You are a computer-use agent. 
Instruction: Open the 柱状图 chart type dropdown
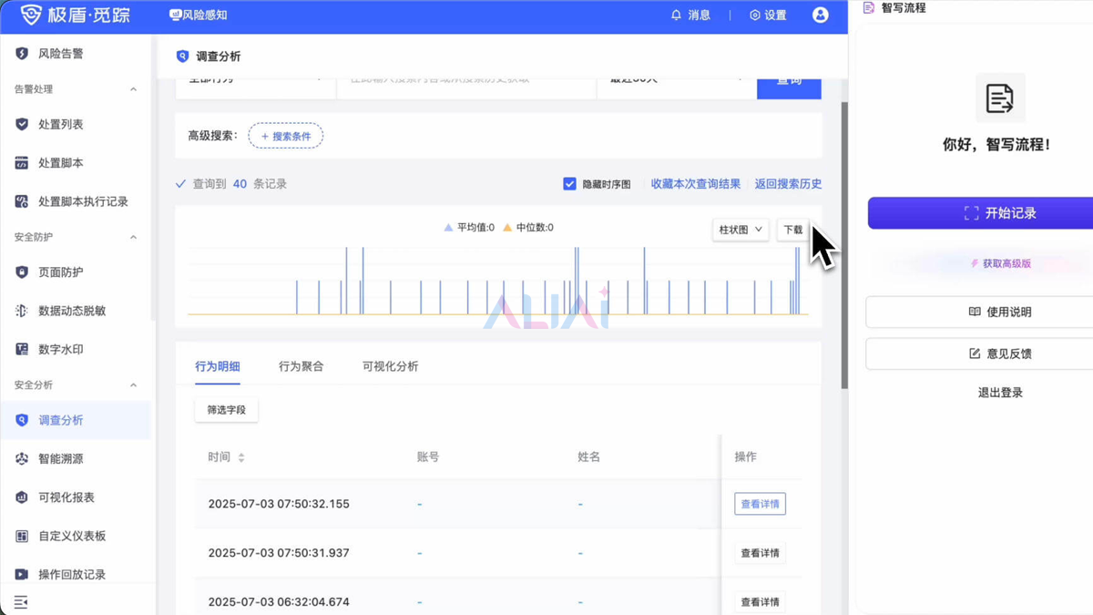coord(740,230)
